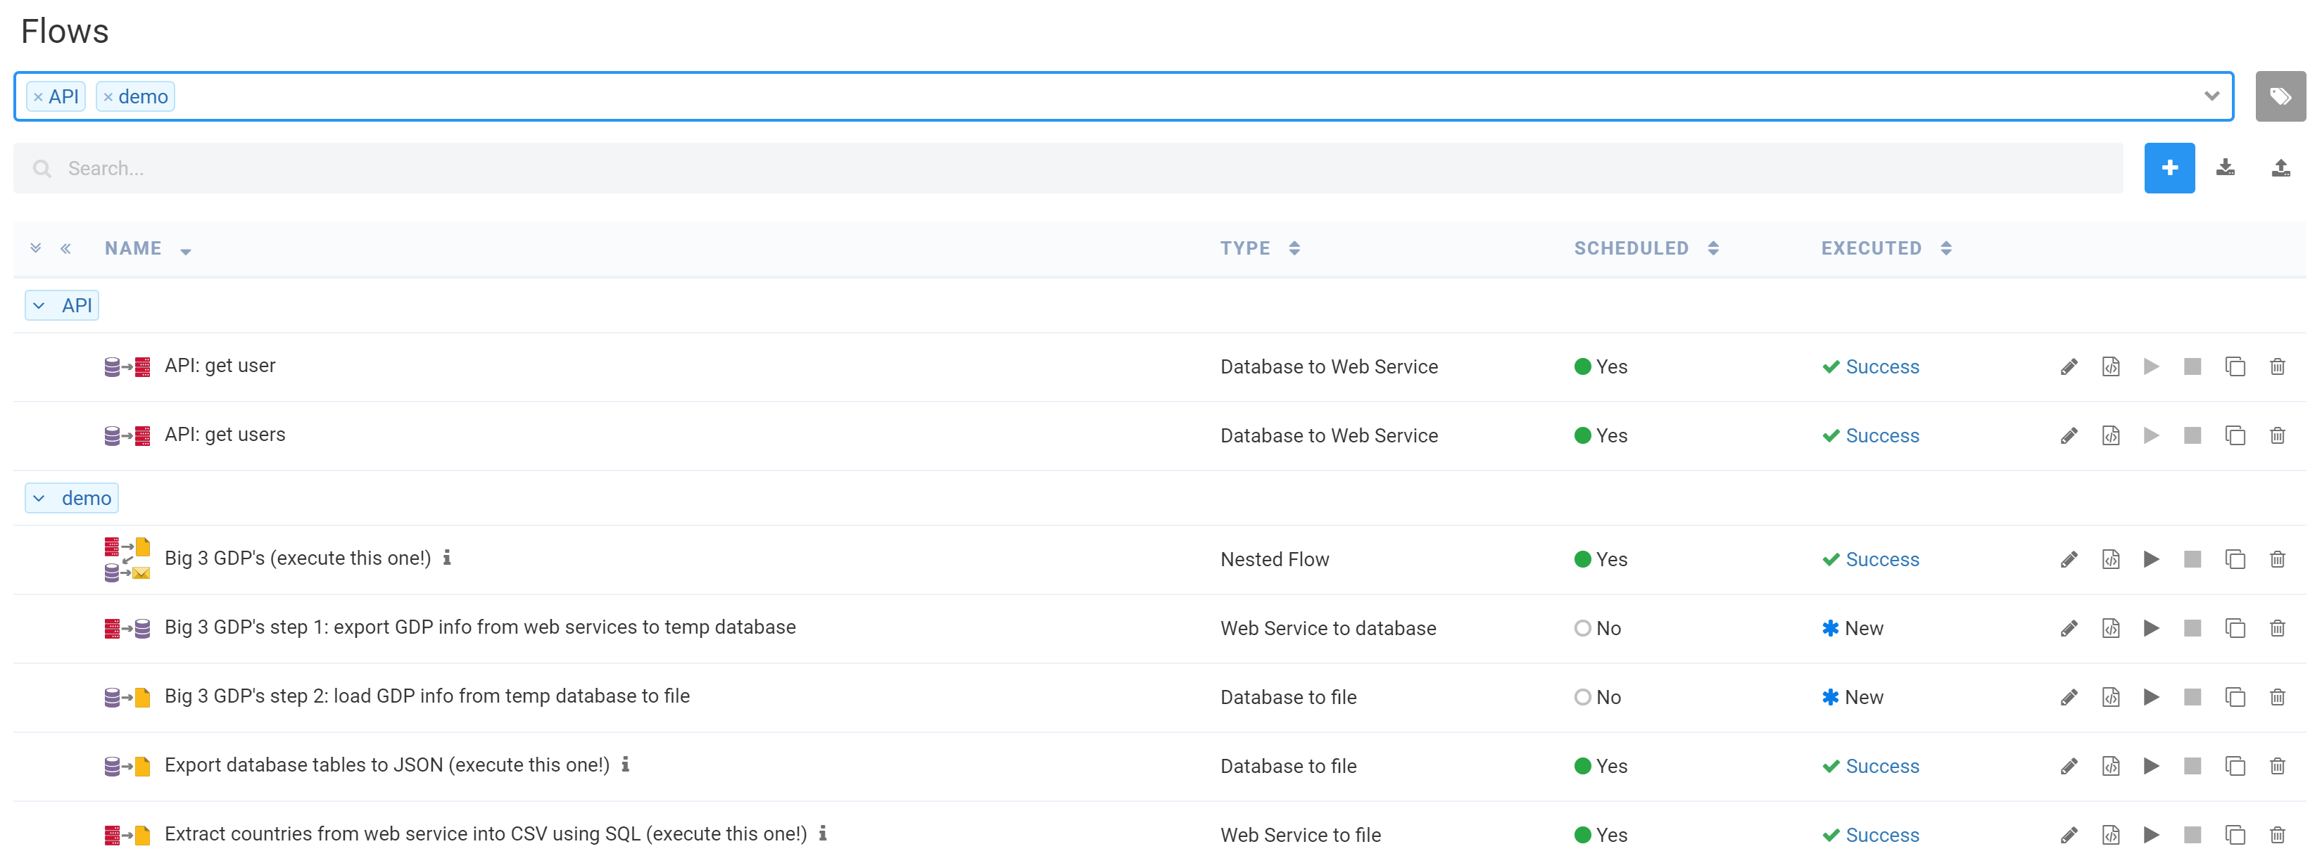This screenshot has width=2322, height=863.
Task: Duplicate the Export database tables to JSON flow
Action: click(x=2235, y=767)
